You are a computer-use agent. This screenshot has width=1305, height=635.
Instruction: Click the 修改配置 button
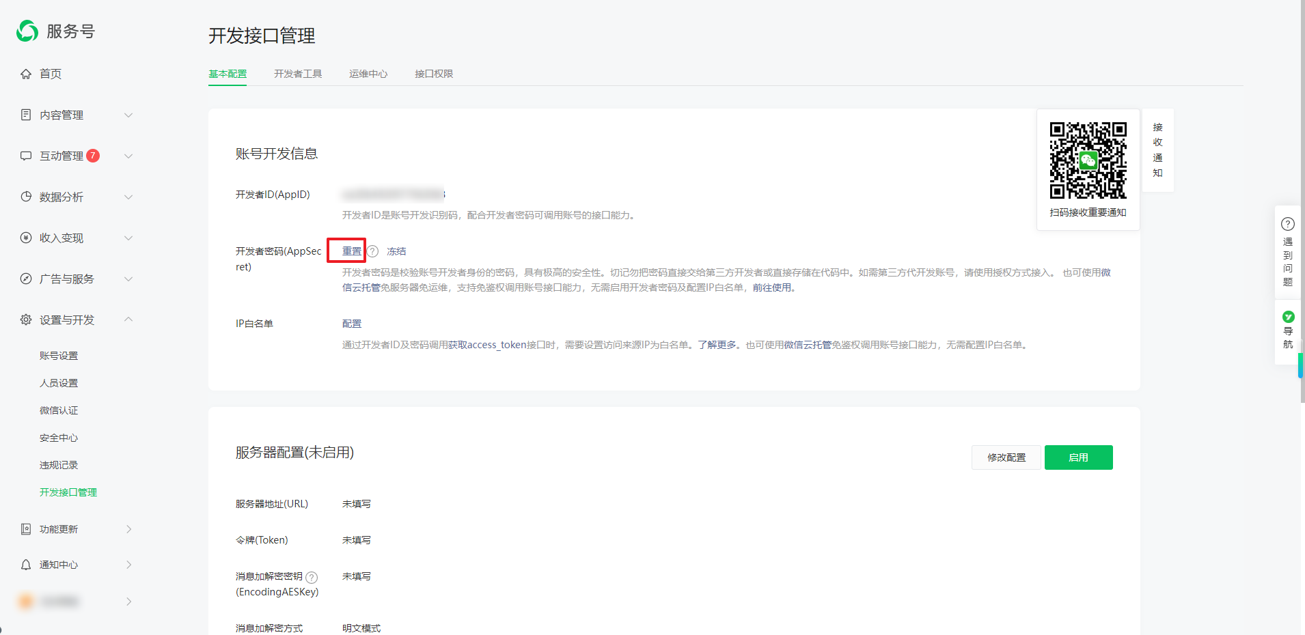pos(1006,457)
